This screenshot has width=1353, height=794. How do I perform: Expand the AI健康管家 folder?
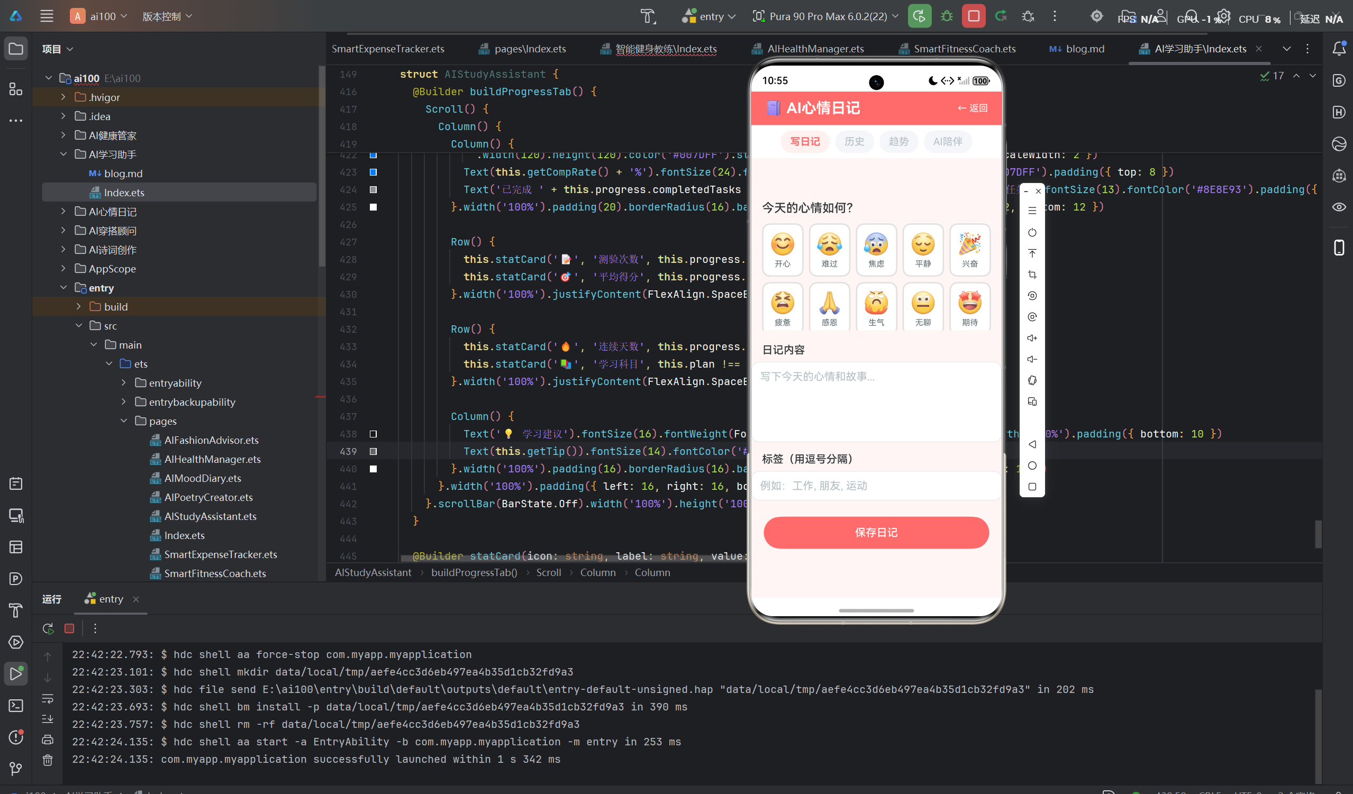[63, 135]
